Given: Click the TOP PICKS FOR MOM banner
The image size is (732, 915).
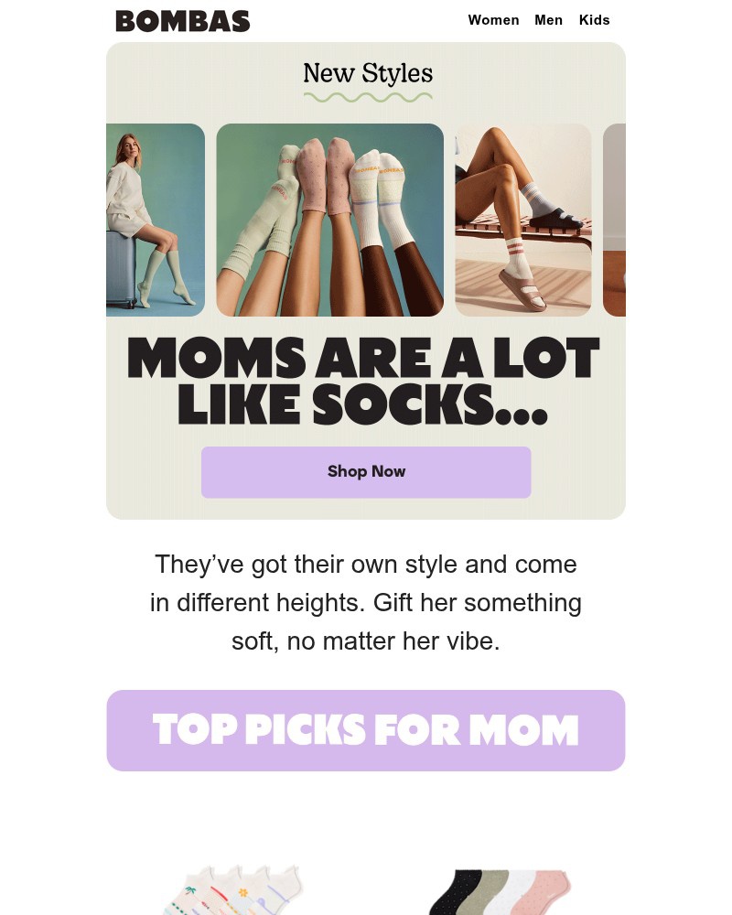Looking at the screenshot, I should 366,729.
